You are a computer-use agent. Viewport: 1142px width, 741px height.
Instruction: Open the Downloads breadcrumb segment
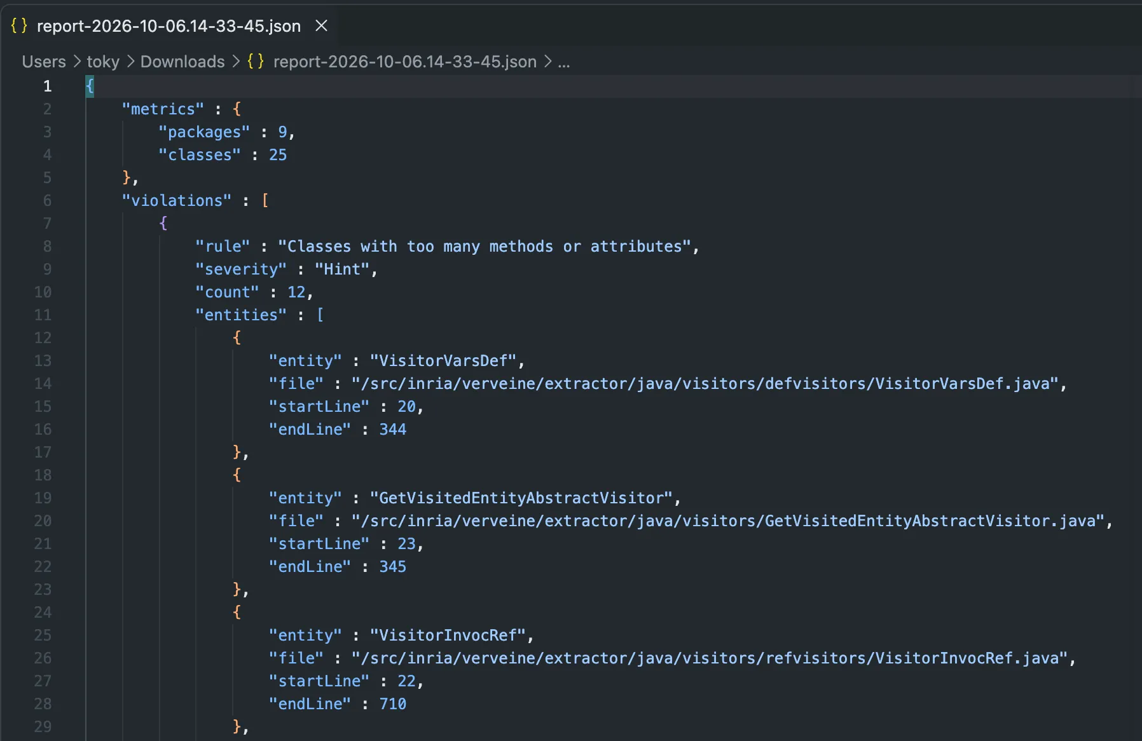click(182, 62)
